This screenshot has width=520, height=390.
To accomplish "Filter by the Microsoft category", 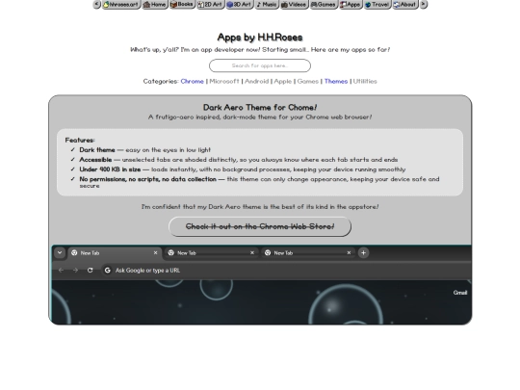I will click(x=224, y=81).
